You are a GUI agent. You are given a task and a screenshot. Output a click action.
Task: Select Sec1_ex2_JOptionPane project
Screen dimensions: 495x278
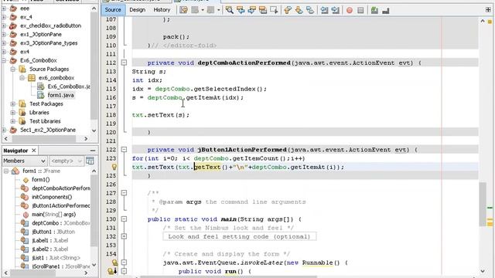click(48, 130)
